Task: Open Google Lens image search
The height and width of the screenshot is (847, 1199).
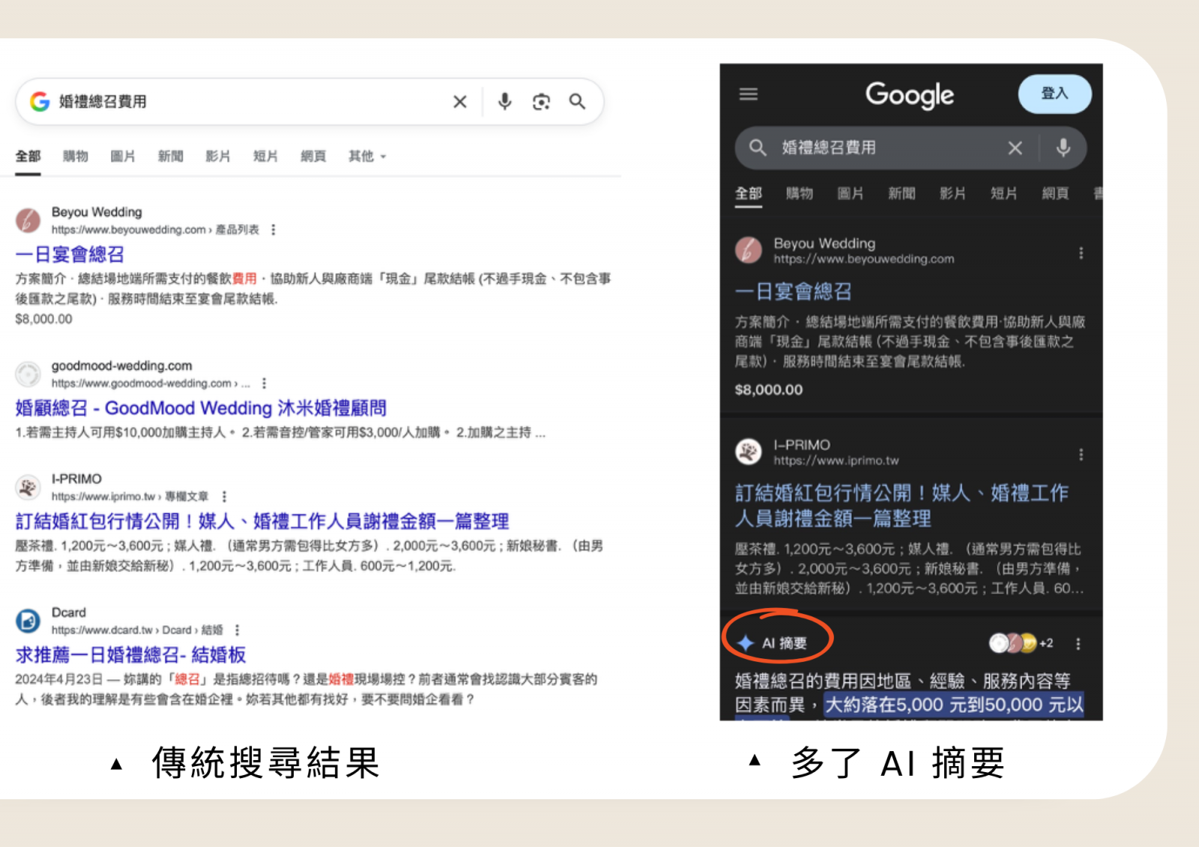Action: [541, 102]
